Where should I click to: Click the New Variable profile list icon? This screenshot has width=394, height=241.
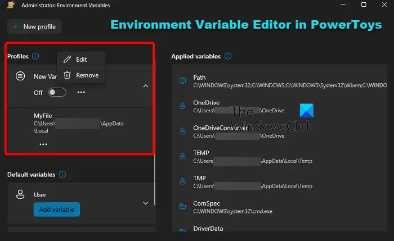[20, 76]
